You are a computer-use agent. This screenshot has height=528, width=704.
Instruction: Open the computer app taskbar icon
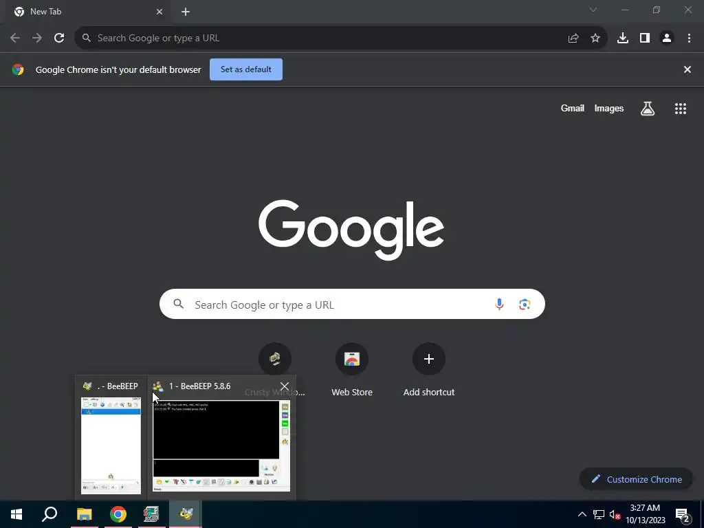pos(151,514)
